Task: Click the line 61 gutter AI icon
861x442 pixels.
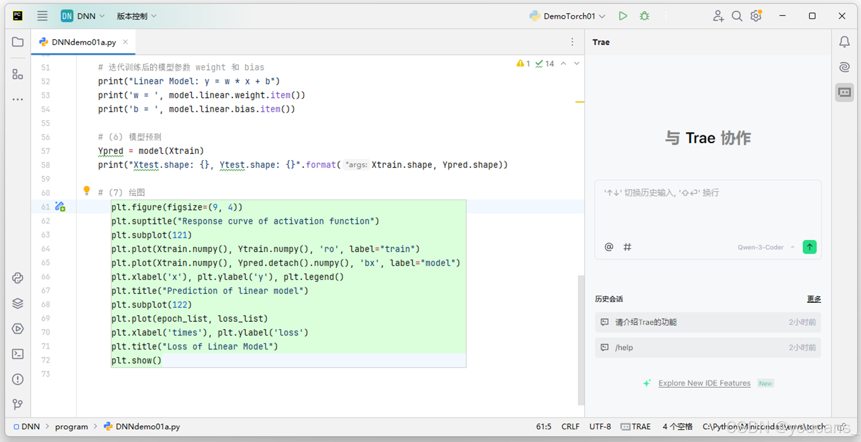Action: [60, 207]
